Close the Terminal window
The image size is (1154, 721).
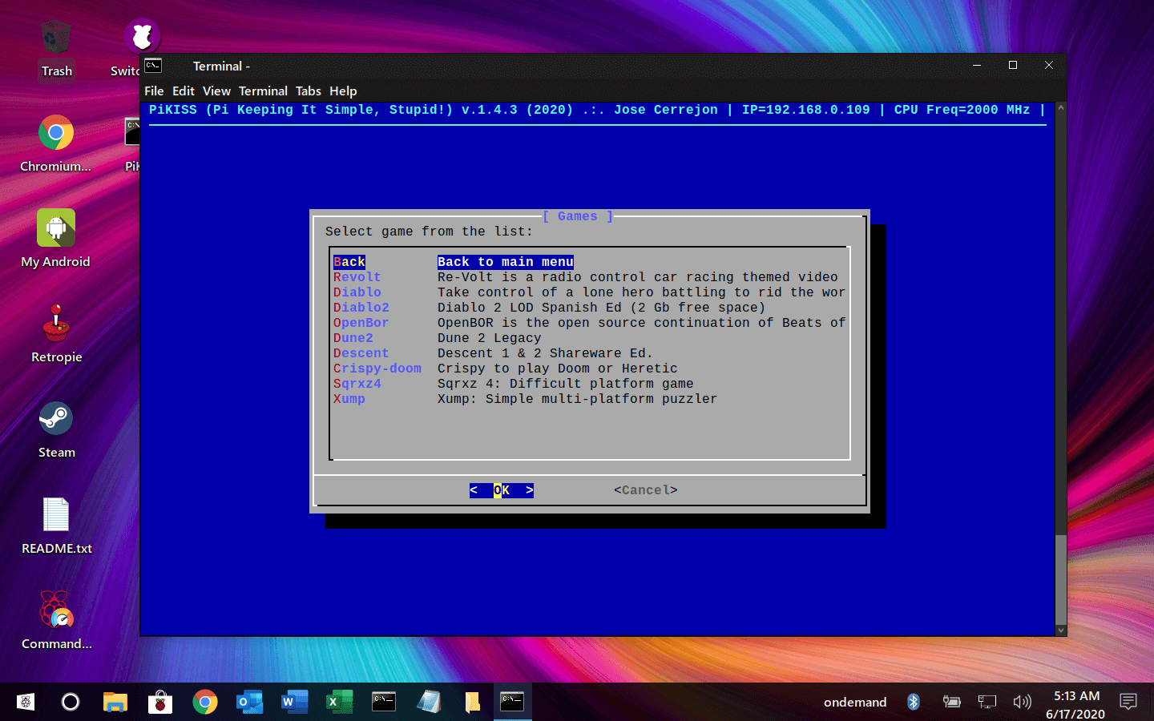click(1049, 66)
